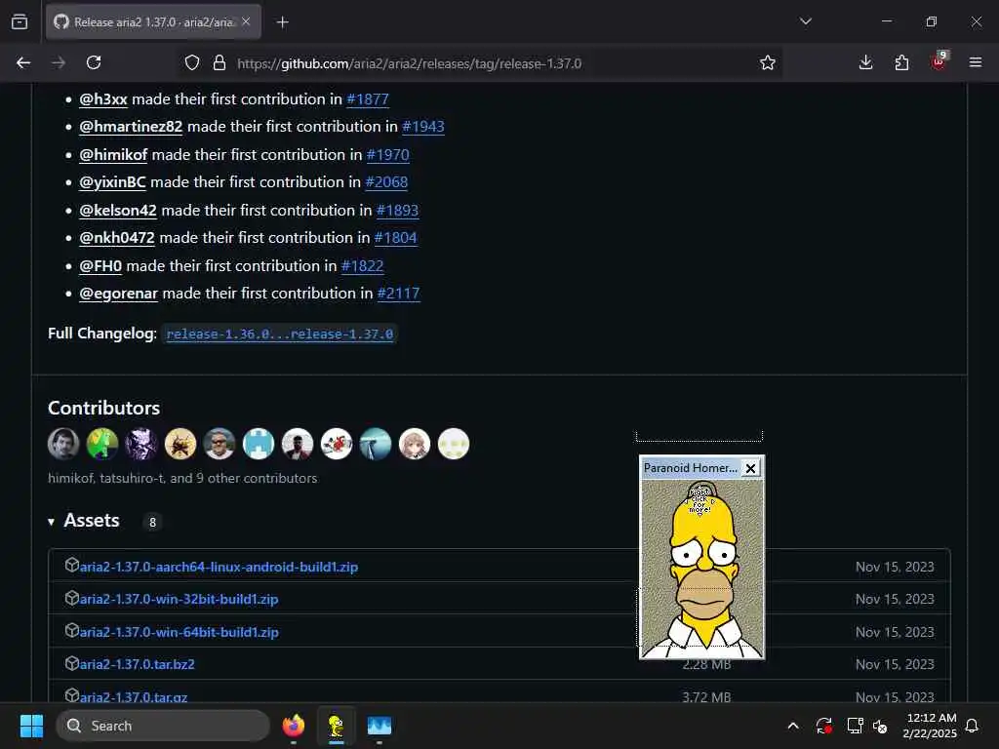Visit @hmartinez82 user profile

pos(131,127)
